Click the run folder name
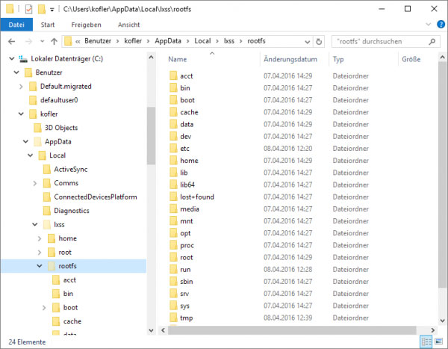 (185, 270)
